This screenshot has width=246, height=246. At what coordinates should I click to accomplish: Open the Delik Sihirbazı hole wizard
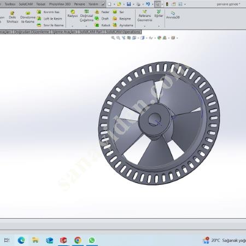pos(13,17)
